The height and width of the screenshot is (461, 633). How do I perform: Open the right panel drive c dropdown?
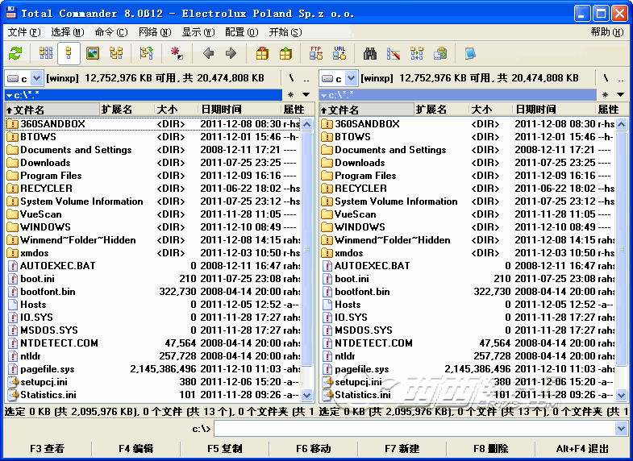click(x=338, y=78)
